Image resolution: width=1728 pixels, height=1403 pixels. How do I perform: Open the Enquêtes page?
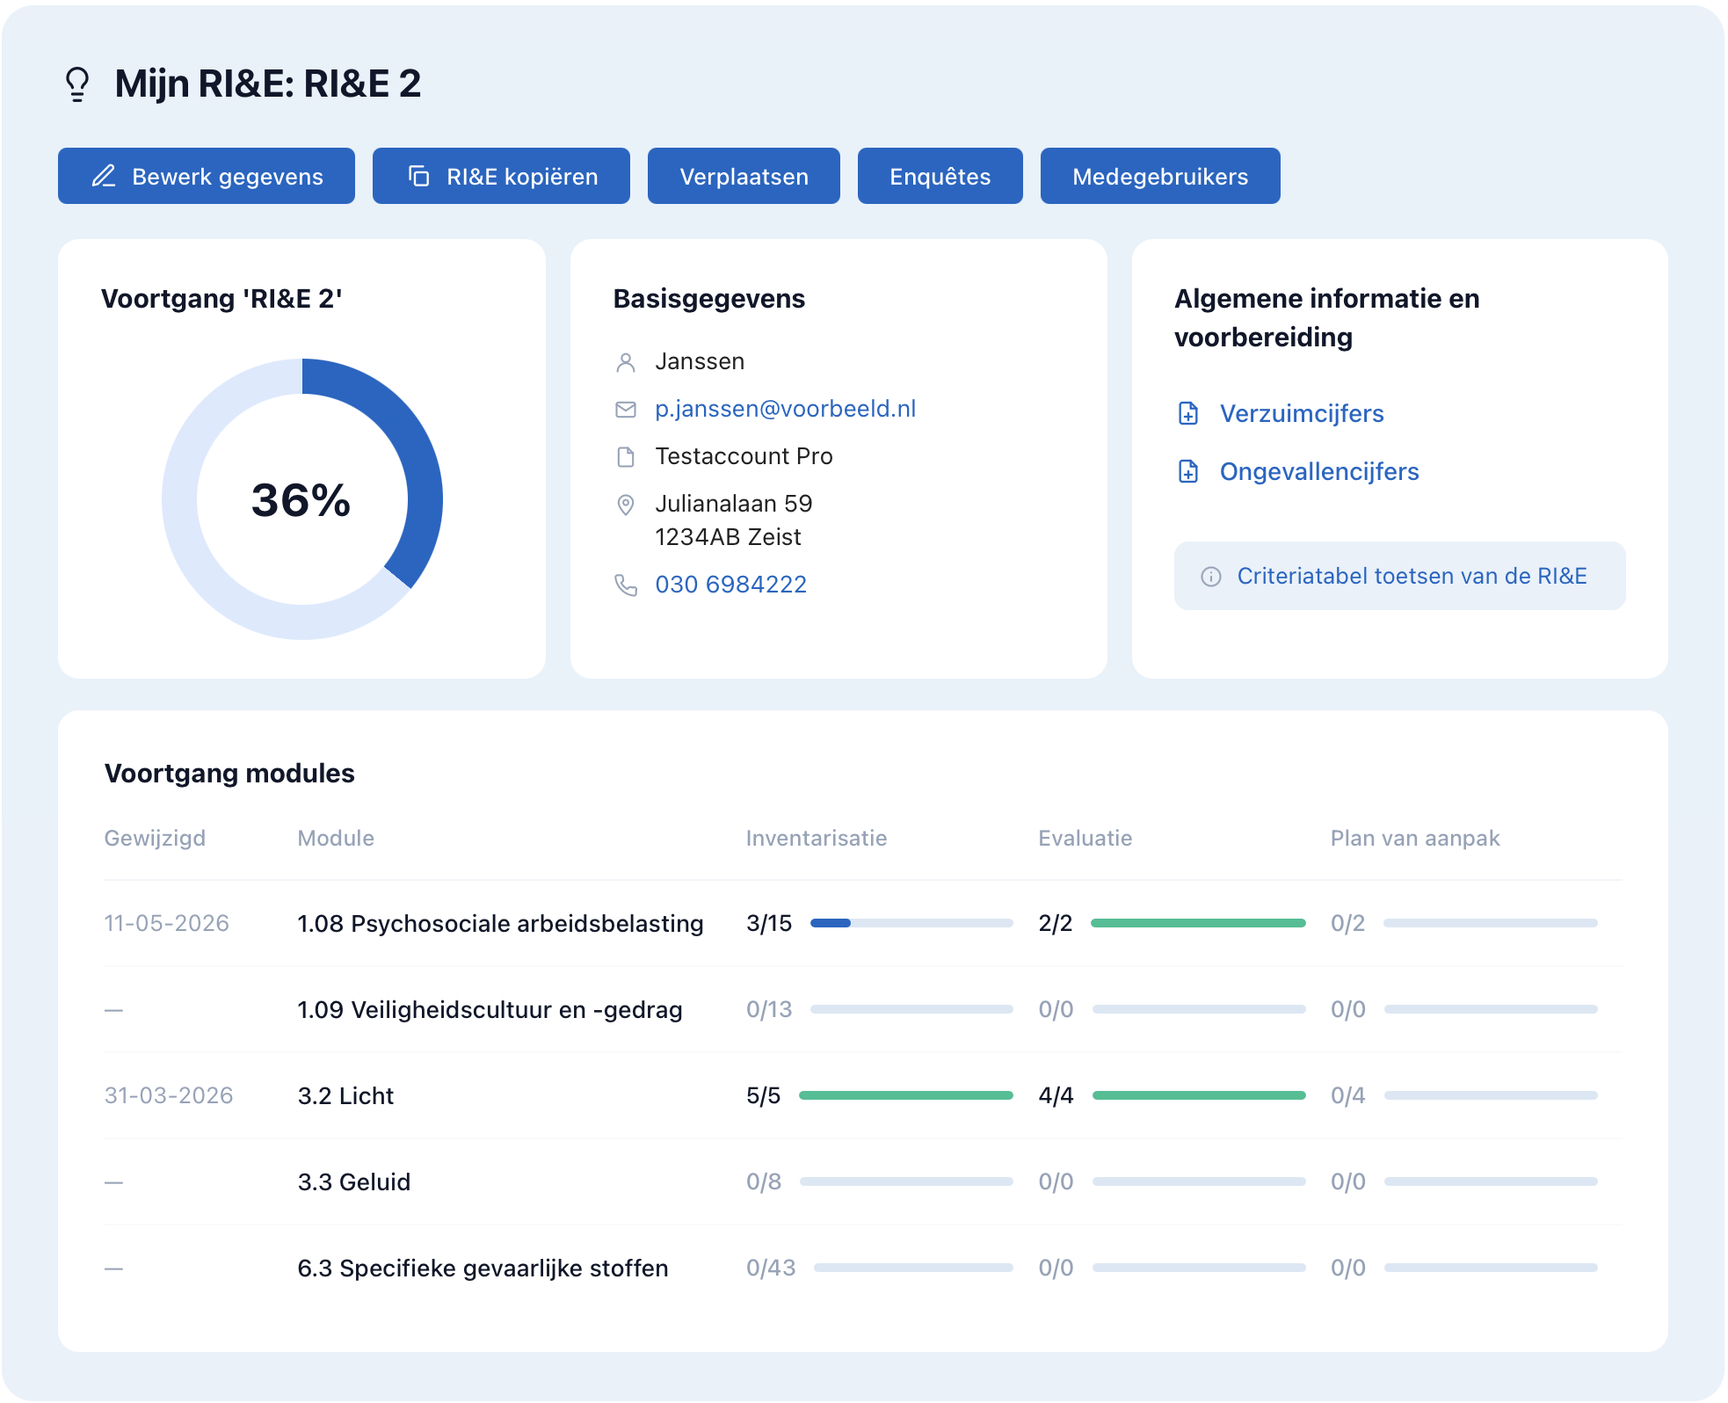[940, 176]
